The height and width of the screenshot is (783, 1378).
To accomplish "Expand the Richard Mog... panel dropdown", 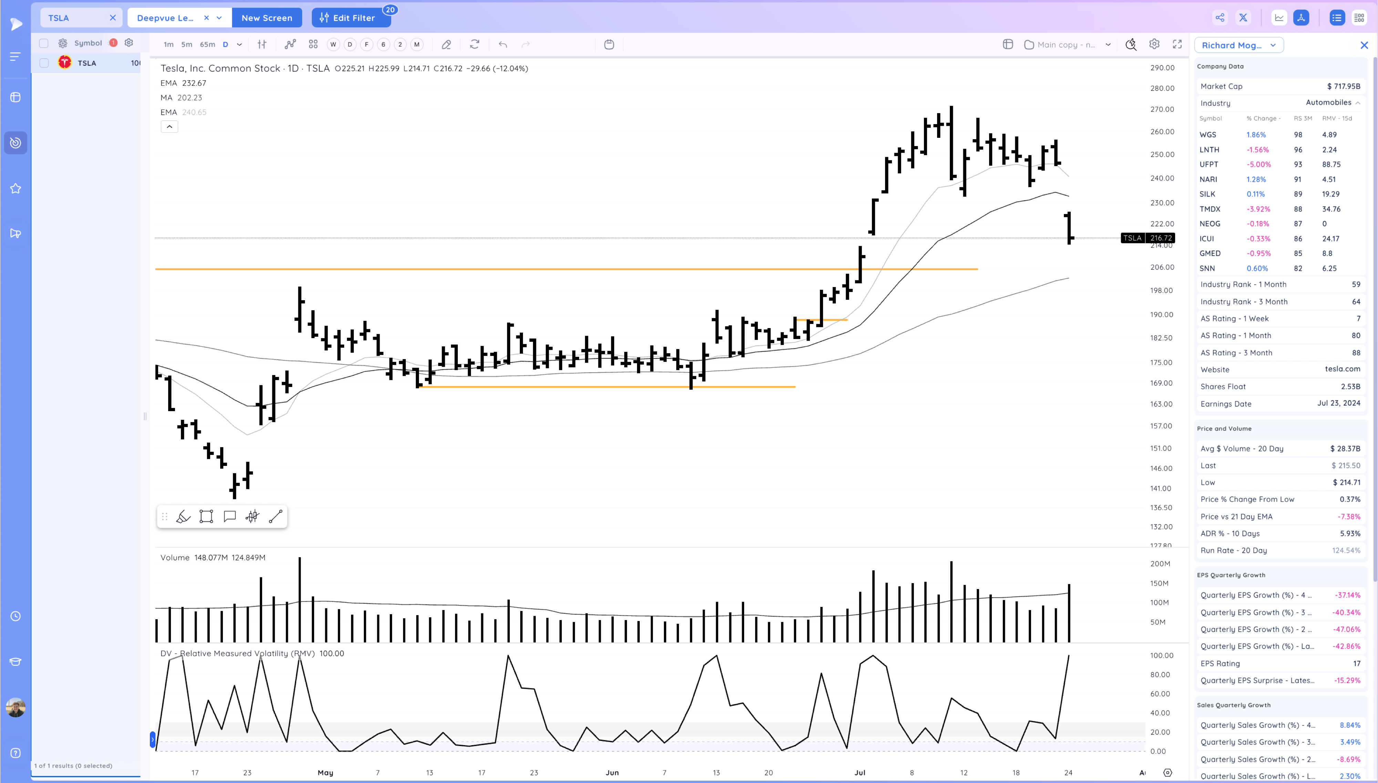I will (1273, 45).
